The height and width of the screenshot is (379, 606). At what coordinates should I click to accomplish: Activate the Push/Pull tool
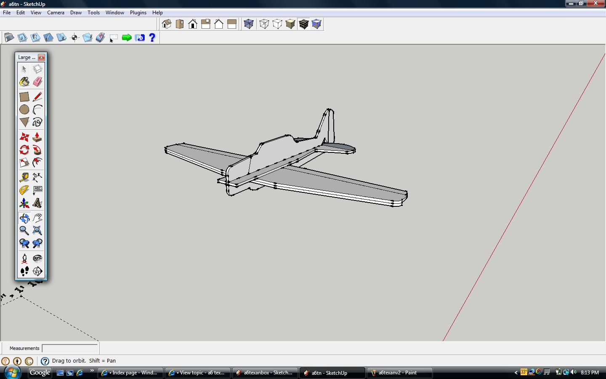point(37,137)
